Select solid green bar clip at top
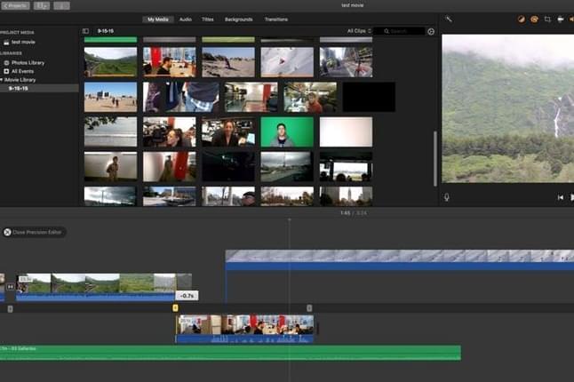The image size is (574, 382). (110, 39)
